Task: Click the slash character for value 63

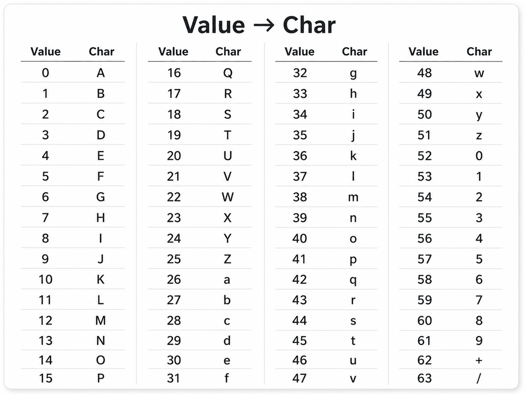Action: pos(479,378)
